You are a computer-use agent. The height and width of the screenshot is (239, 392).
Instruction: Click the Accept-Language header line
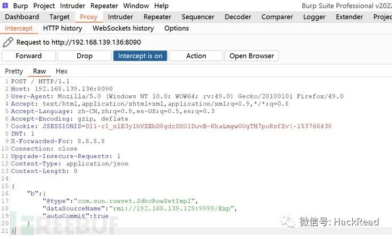(112, 112)
